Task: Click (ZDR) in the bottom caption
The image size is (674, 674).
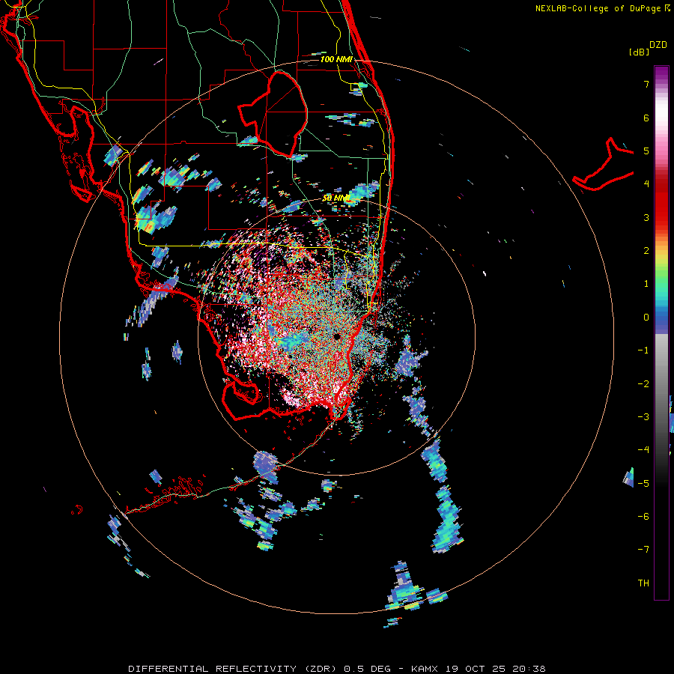Action: (321, 669)
